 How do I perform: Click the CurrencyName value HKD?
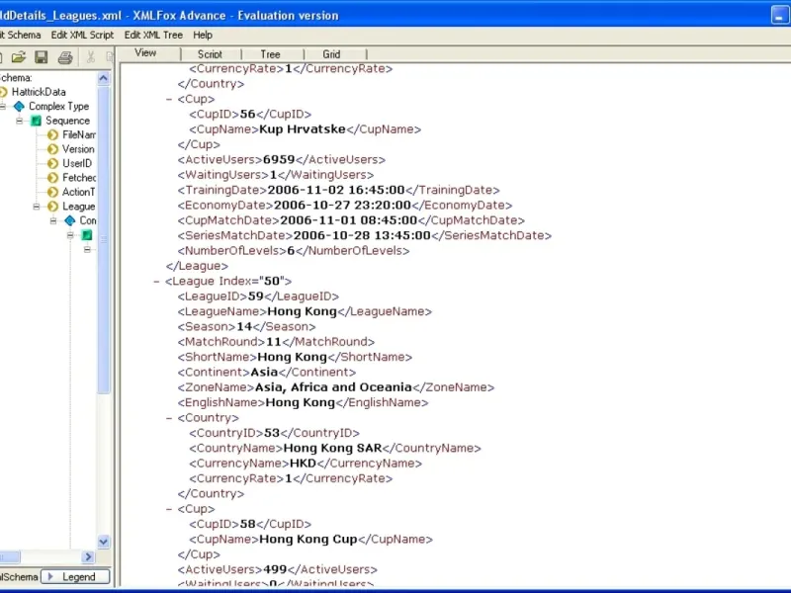click(x=303, y=464)
